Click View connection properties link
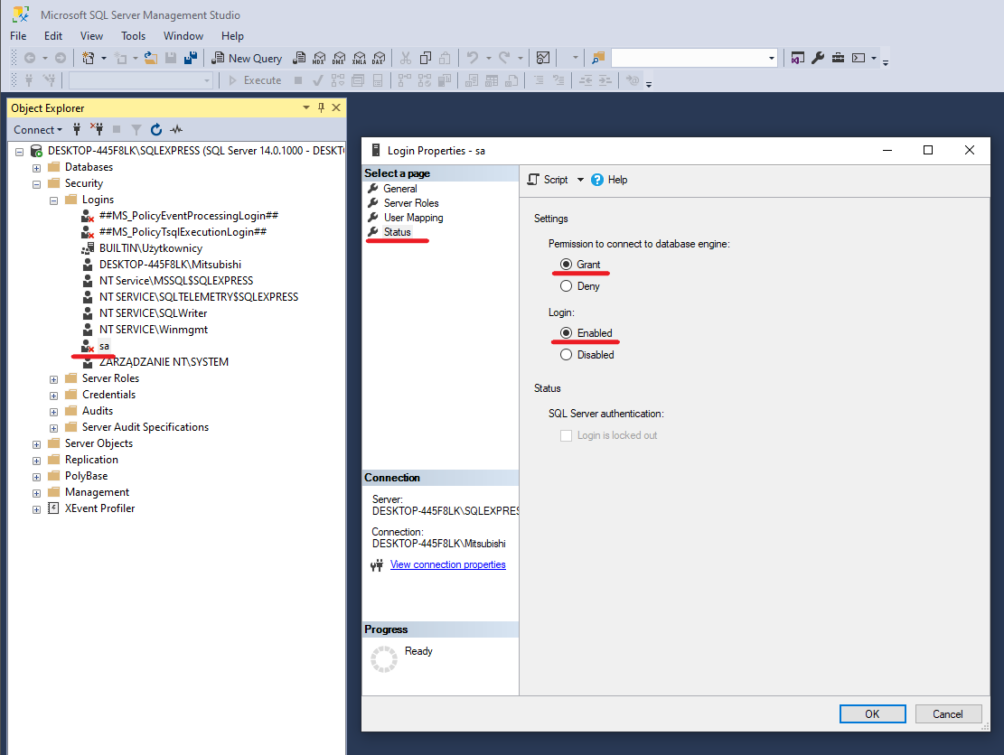Viewport: 1004px width, 755px height. 447,564
